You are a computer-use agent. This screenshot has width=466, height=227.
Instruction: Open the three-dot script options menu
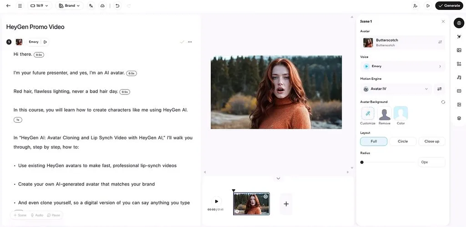coord(190,42)
